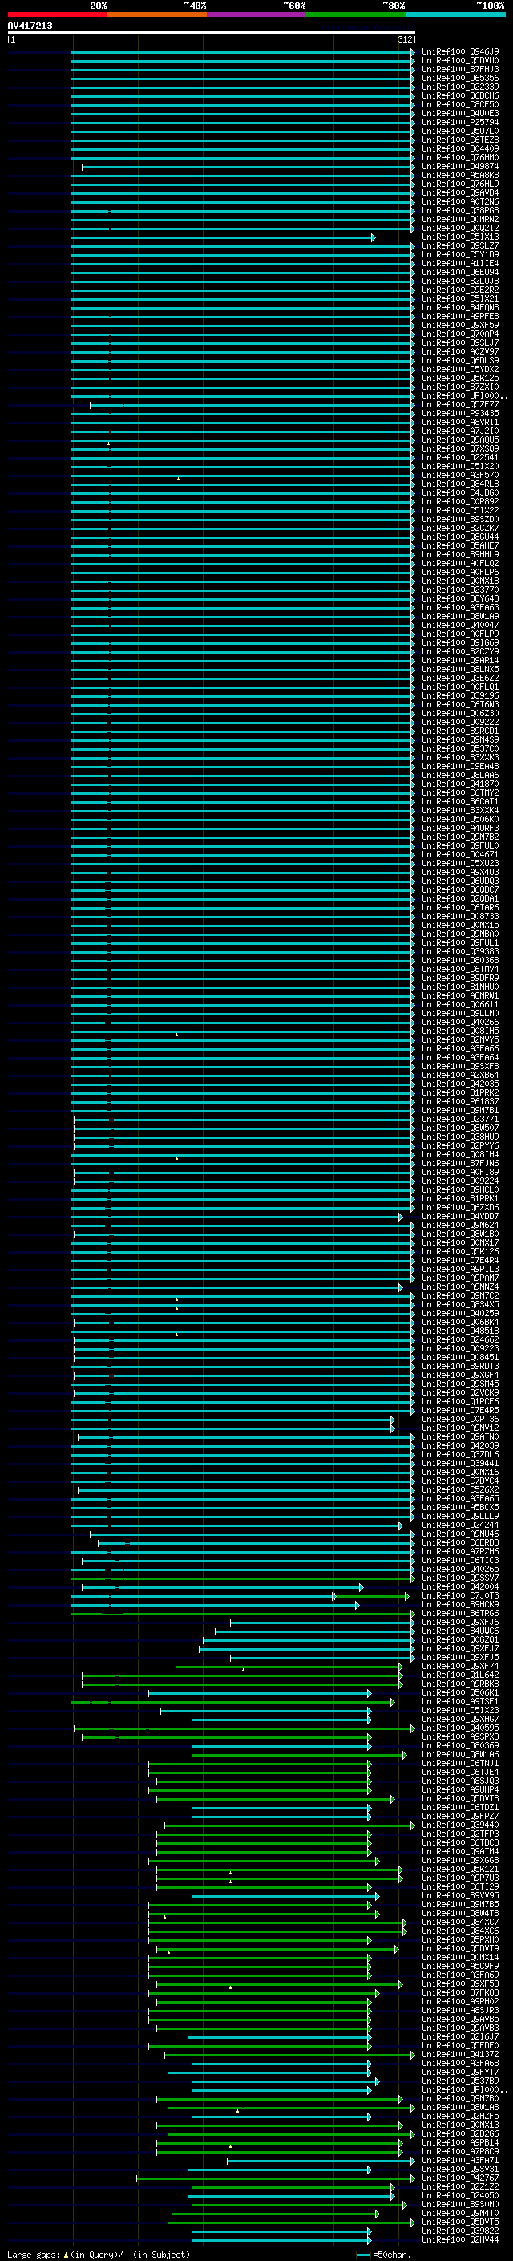Image resolution: width=513 pixels, height=2261 pixels.
Task: Click the UniRef100_Q70AP4 label
Action: coord(459,334)
